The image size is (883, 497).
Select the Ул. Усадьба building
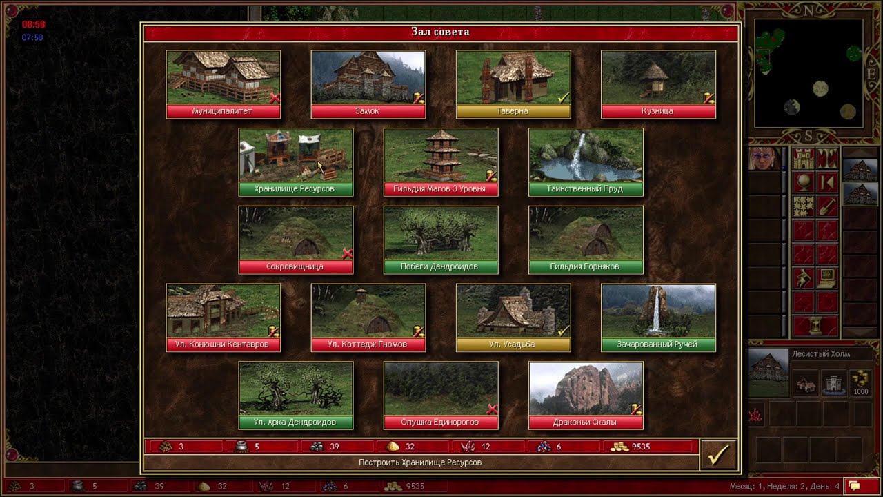(513, 318)
